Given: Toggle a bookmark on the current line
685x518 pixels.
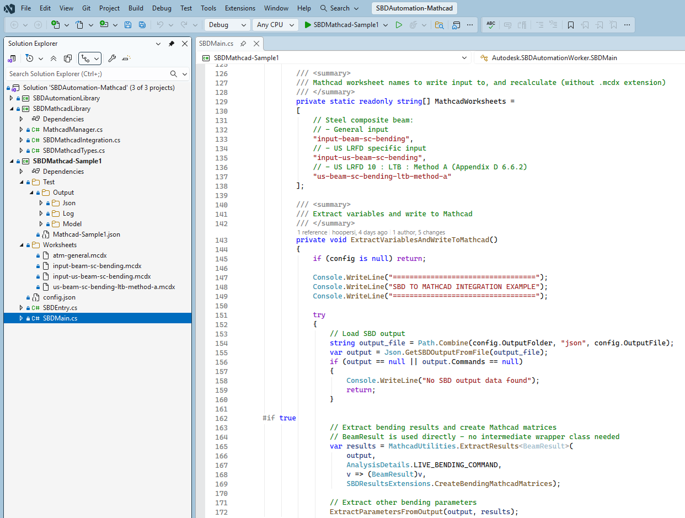Looking at the screenshot, I should coord(570,24).
